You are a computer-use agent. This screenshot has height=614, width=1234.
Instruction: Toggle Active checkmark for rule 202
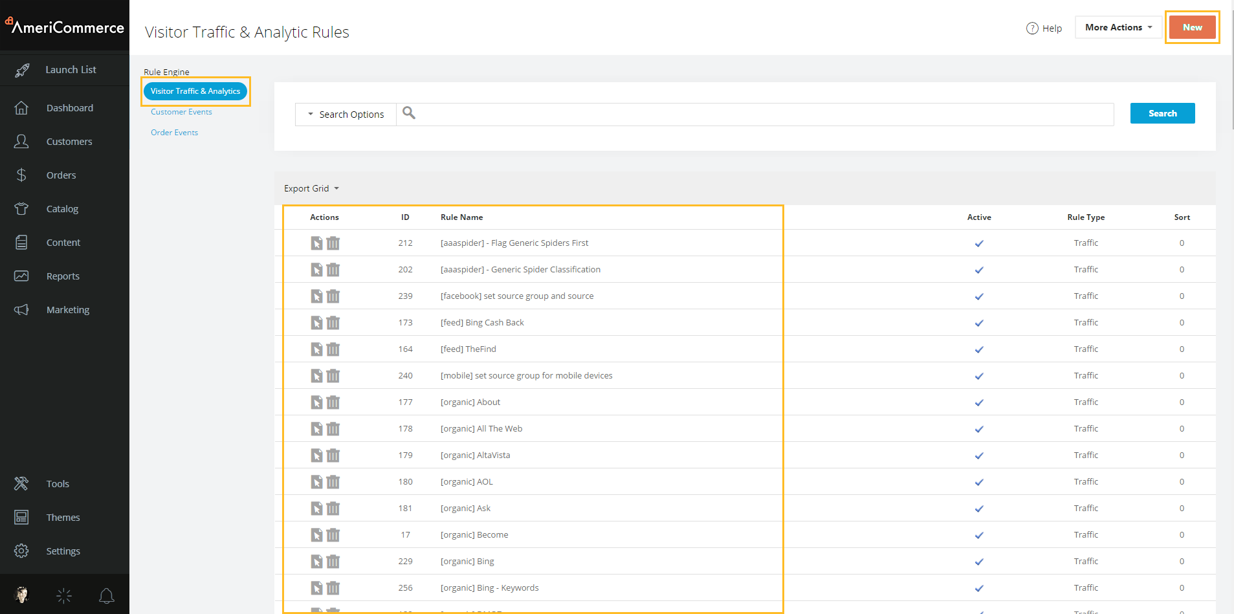(x=979, y=270)
